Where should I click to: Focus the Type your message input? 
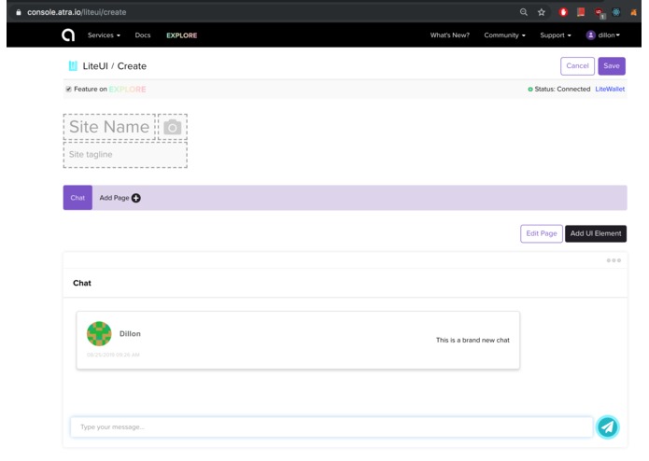[332, 427]
